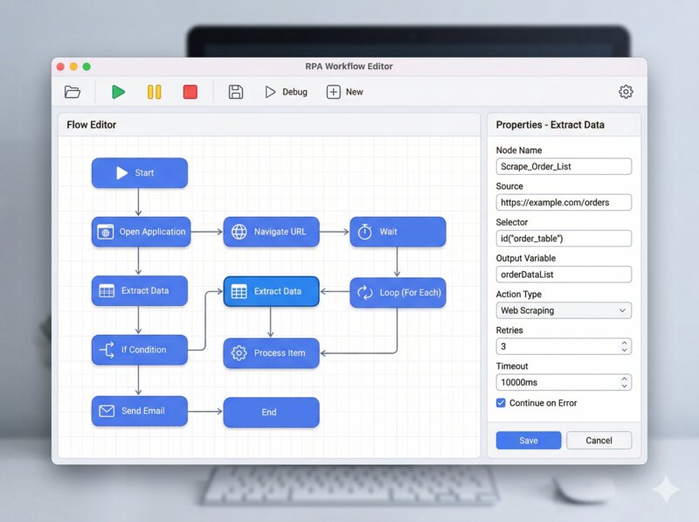Expand the Action Type dropdown
This screenshot has height=522, width=699.
564,310
